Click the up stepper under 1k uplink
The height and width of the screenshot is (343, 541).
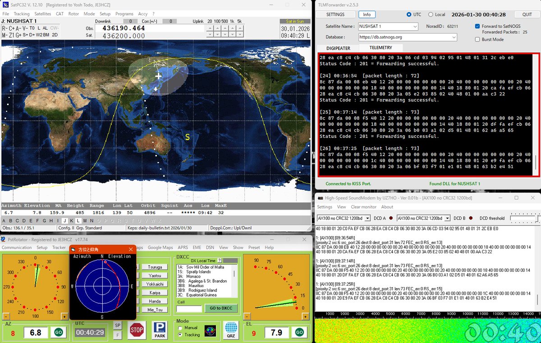pos(232,28)
